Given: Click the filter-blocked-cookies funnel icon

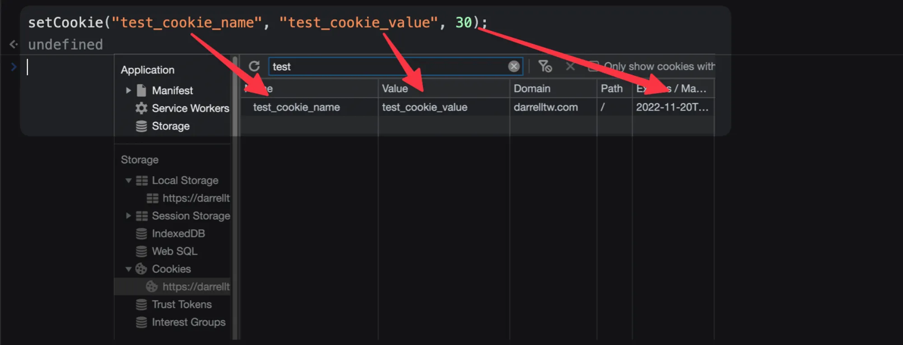Looking at the screenshot, I should [x=545, y=66].
